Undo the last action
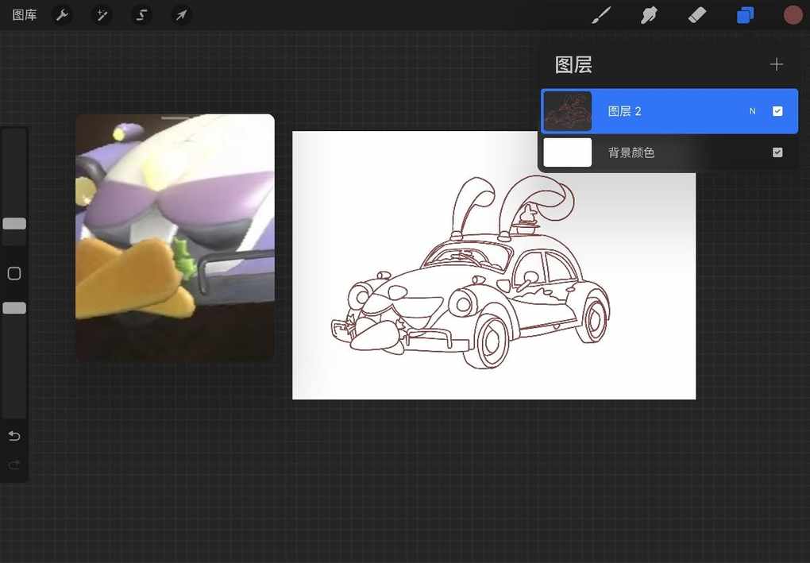This screenshot has height=563, width=810. point(14,437)
